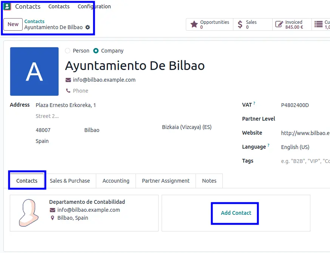The width and height of the screenshot is (330, 253).
Task: Open the Contacts app home icon
Action: (x=7, y=6)
